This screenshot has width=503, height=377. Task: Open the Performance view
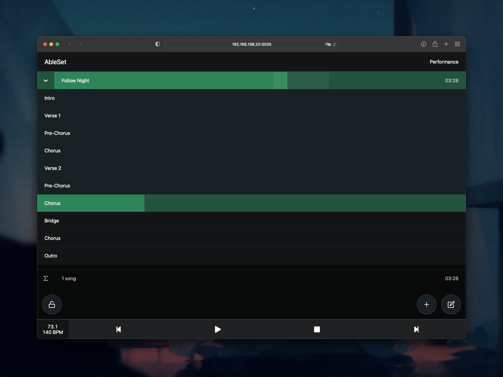point(444,62)
